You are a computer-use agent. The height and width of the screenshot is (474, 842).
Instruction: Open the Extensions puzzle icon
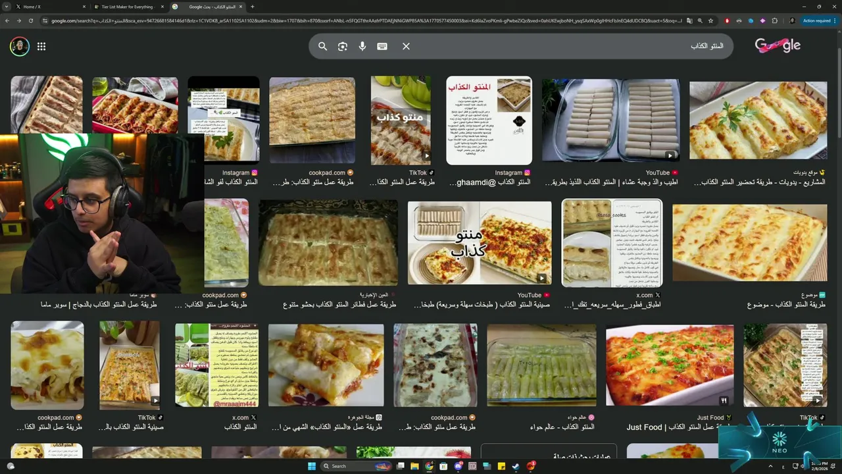[x=774, y=20]
